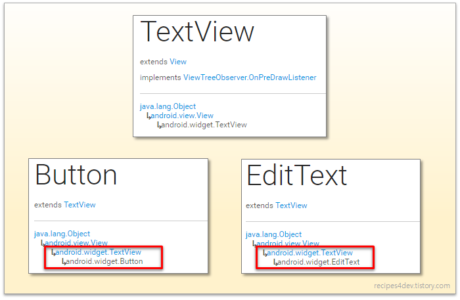The width and height of the screenshot is (460, 300).
Task: Click java.lang.Object in the Button card
Action: (x=62, y=234)
